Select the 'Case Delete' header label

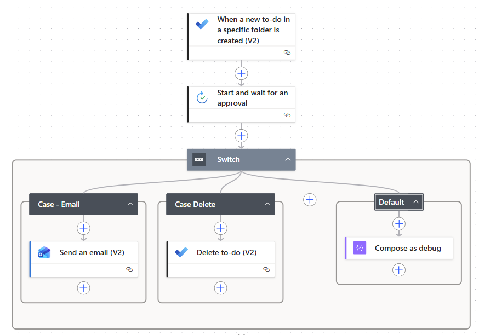195,204
